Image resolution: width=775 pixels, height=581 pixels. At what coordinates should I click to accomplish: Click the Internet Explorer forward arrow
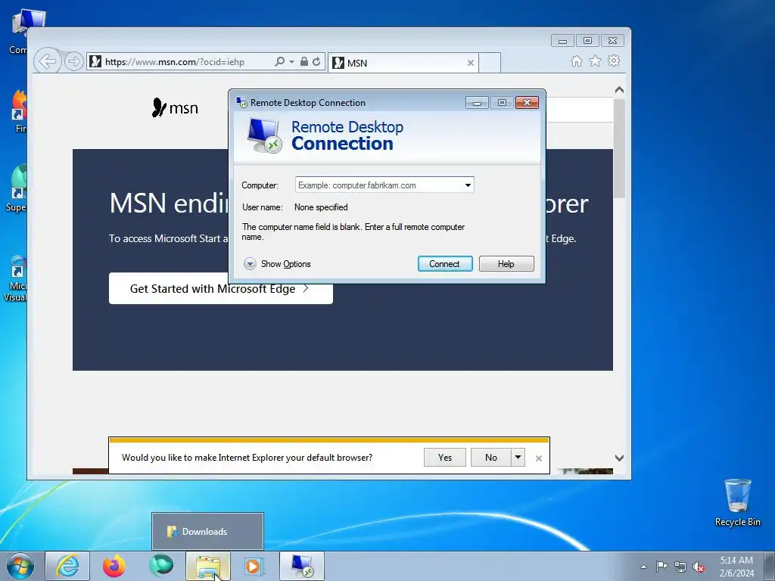(x=73, y=62)
